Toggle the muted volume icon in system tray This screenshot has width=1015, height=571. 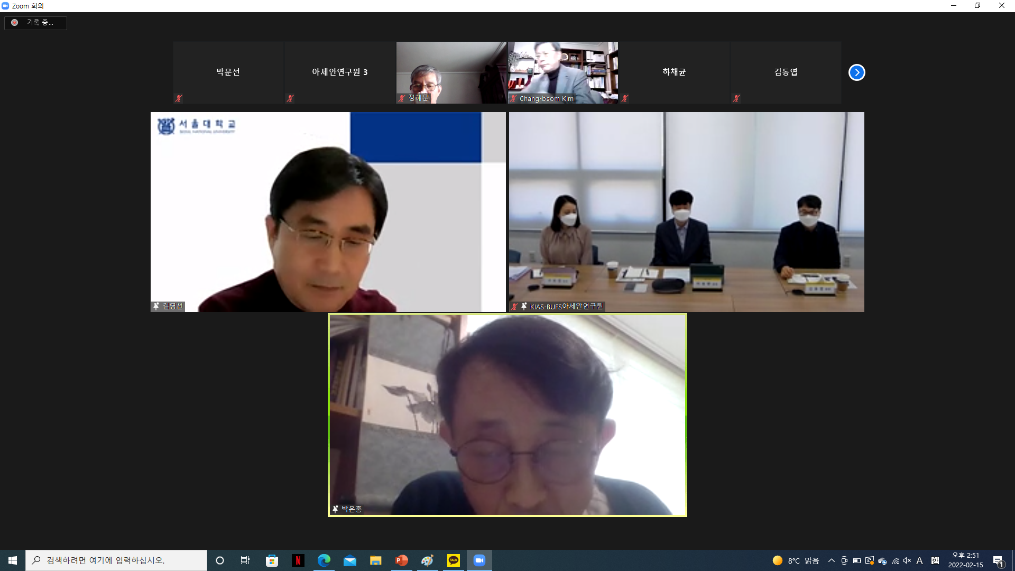tap(907, 560)
